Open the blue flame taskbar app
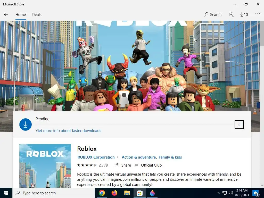 pos(152,193)
